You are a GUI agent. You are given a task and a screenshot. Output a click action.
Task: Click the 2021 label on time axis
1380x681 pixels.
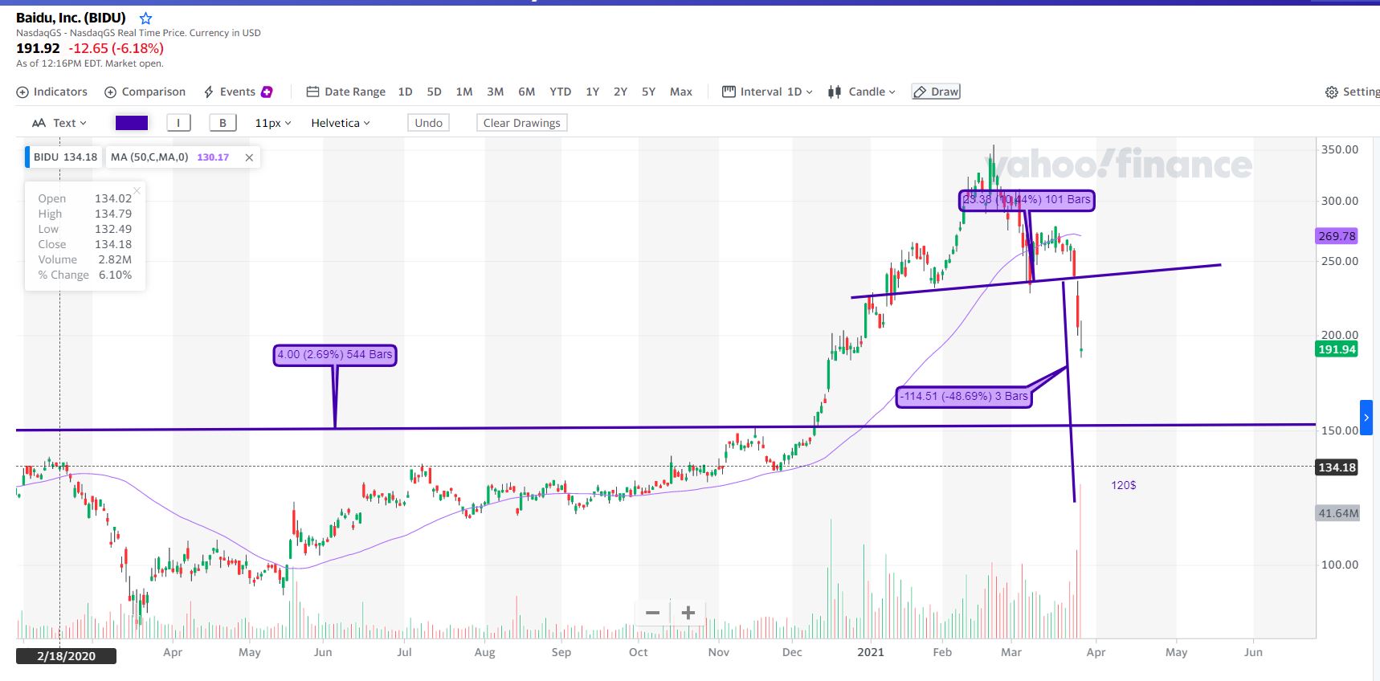[x=871, y=652]
